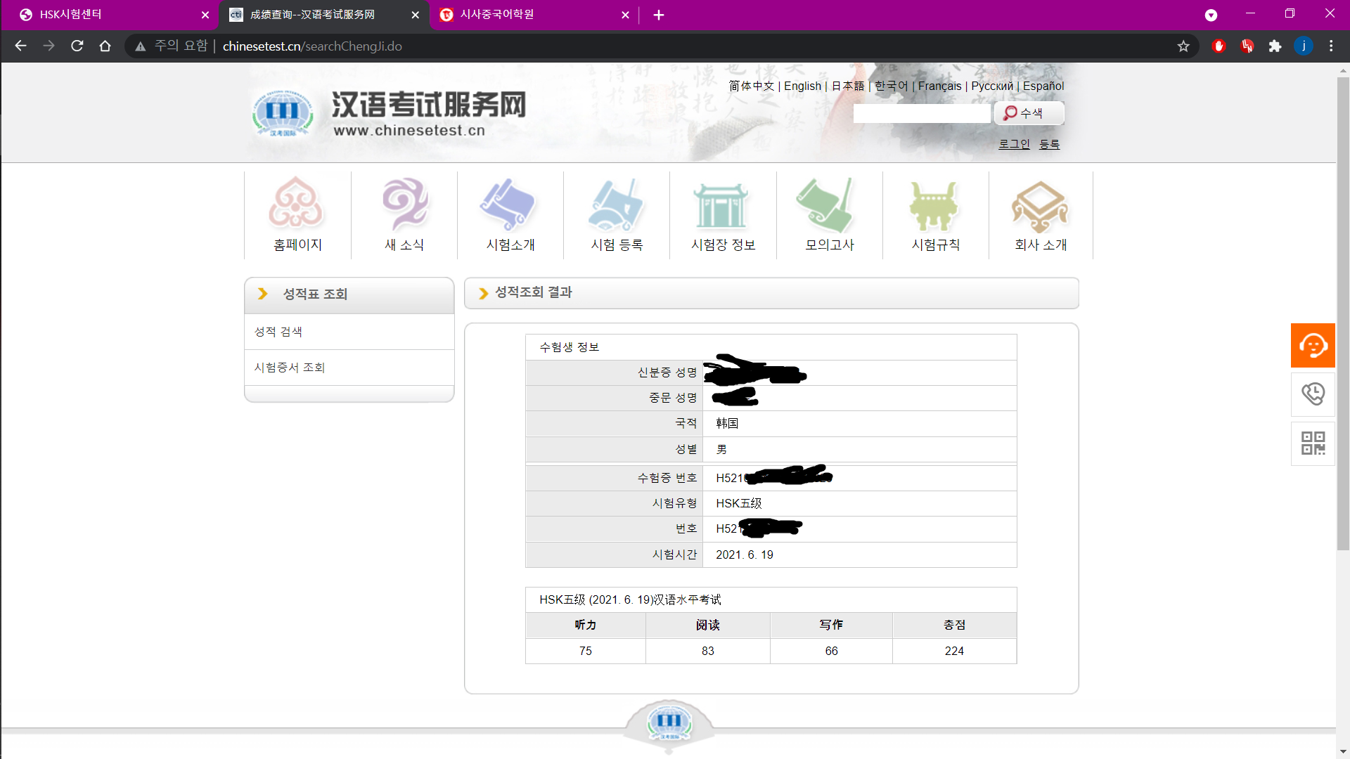Screen dimensions: 1350x759
Task: Switch language to 한국어
Action: [892, 86]
